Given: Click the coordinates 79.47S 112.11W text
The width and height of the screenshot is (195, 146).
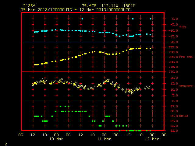Looking at the screenshot, I should pyautogui.click(x=100, y=6).
